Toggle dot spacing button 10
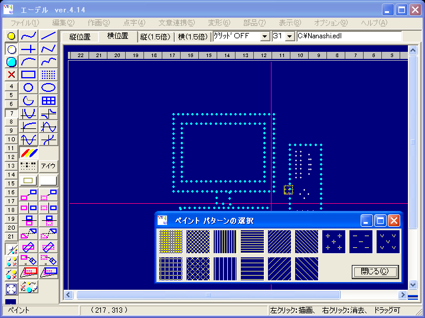 pos(11,139)
